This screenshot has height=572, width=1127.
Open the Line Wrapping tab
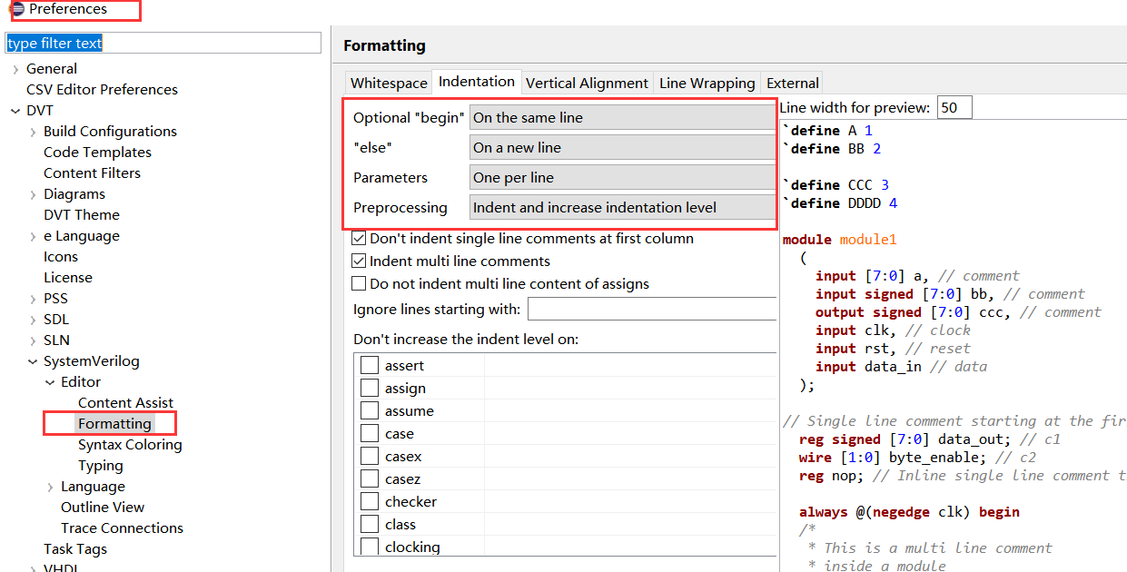pyautogui.click(x=707, y=83)
